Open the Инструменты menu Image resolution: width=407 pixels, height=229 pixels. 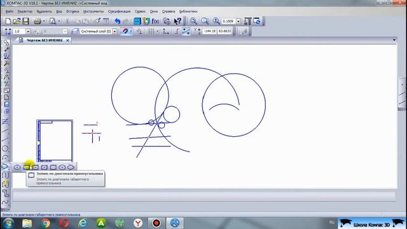[x=93, y=11]
